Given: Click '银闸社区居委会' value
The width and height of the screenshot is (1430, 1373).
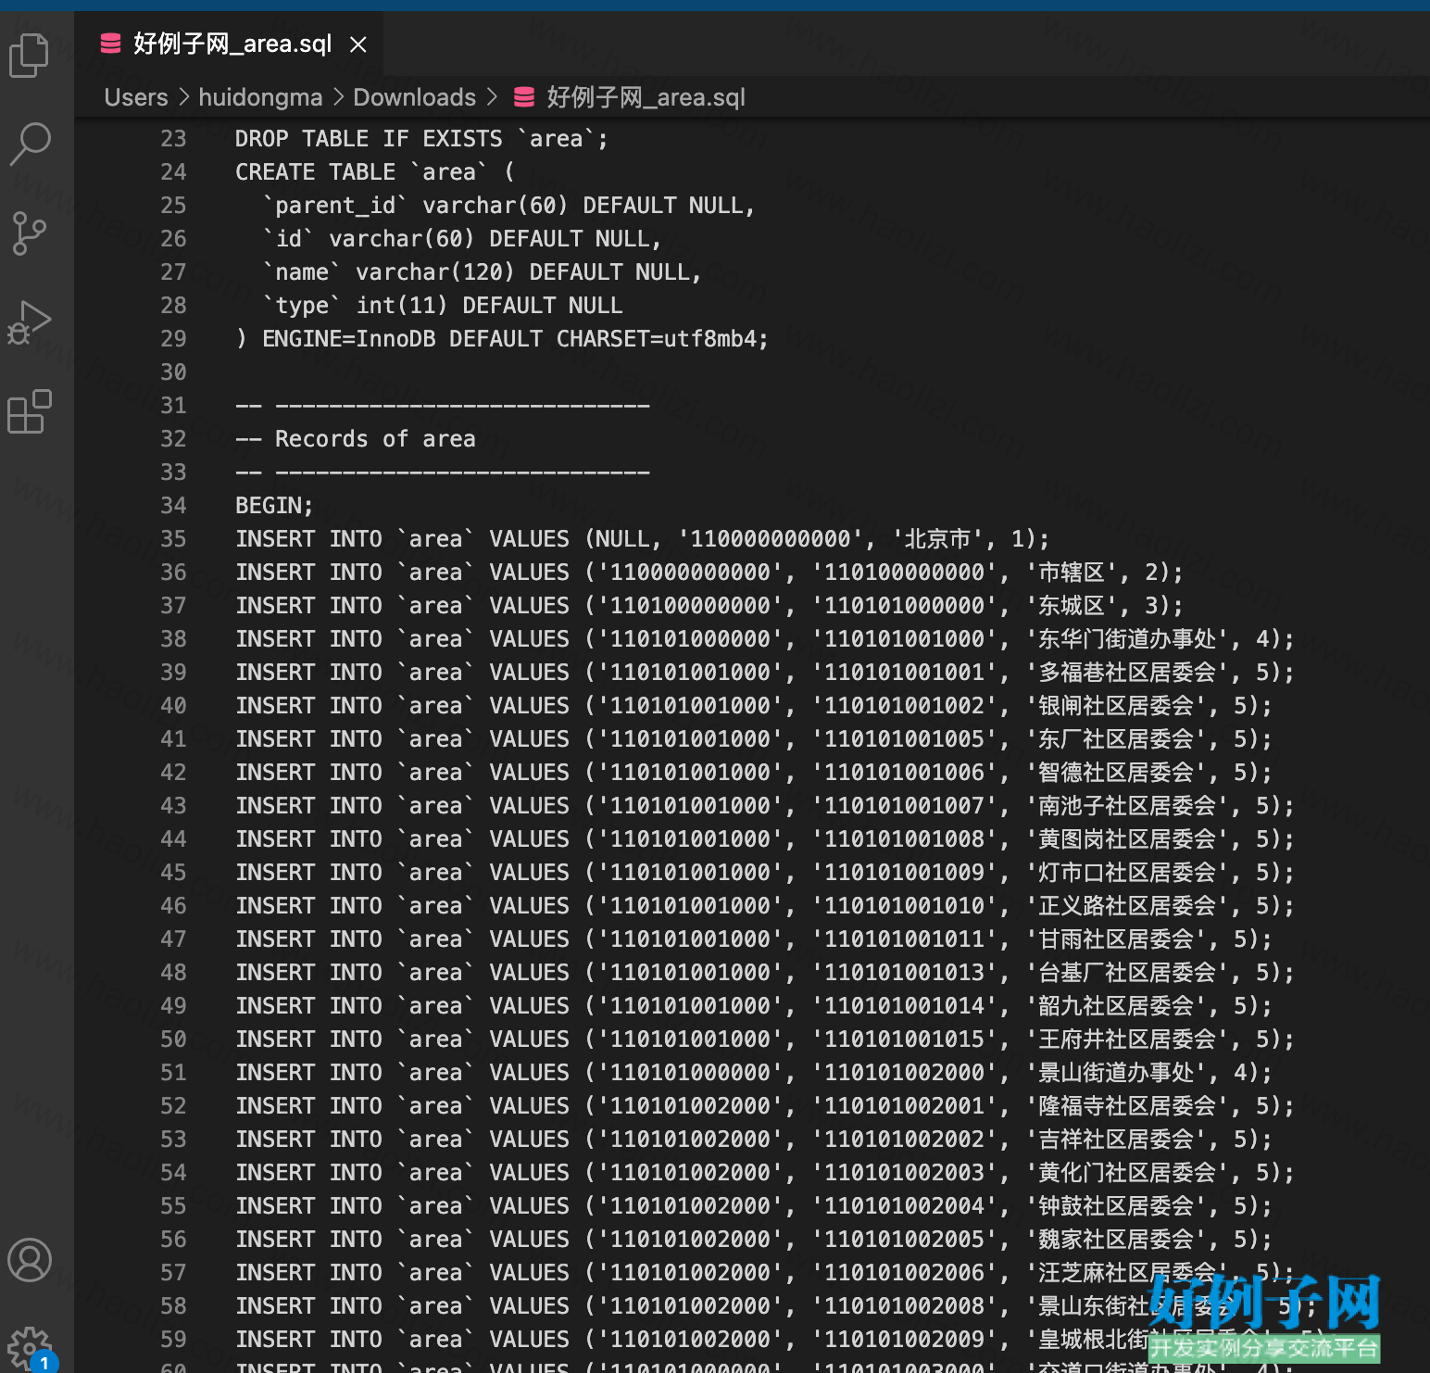Looking at the screenshot, I should 1116,706.
